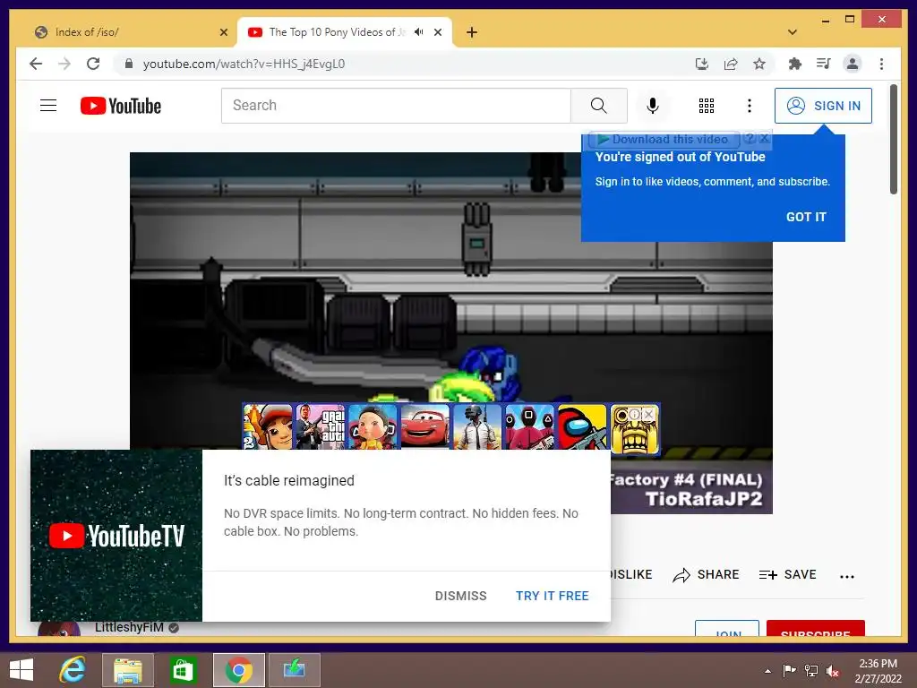Click the Subway Surfers ad thumbnail
917x688 pixels.
point(268,426)
